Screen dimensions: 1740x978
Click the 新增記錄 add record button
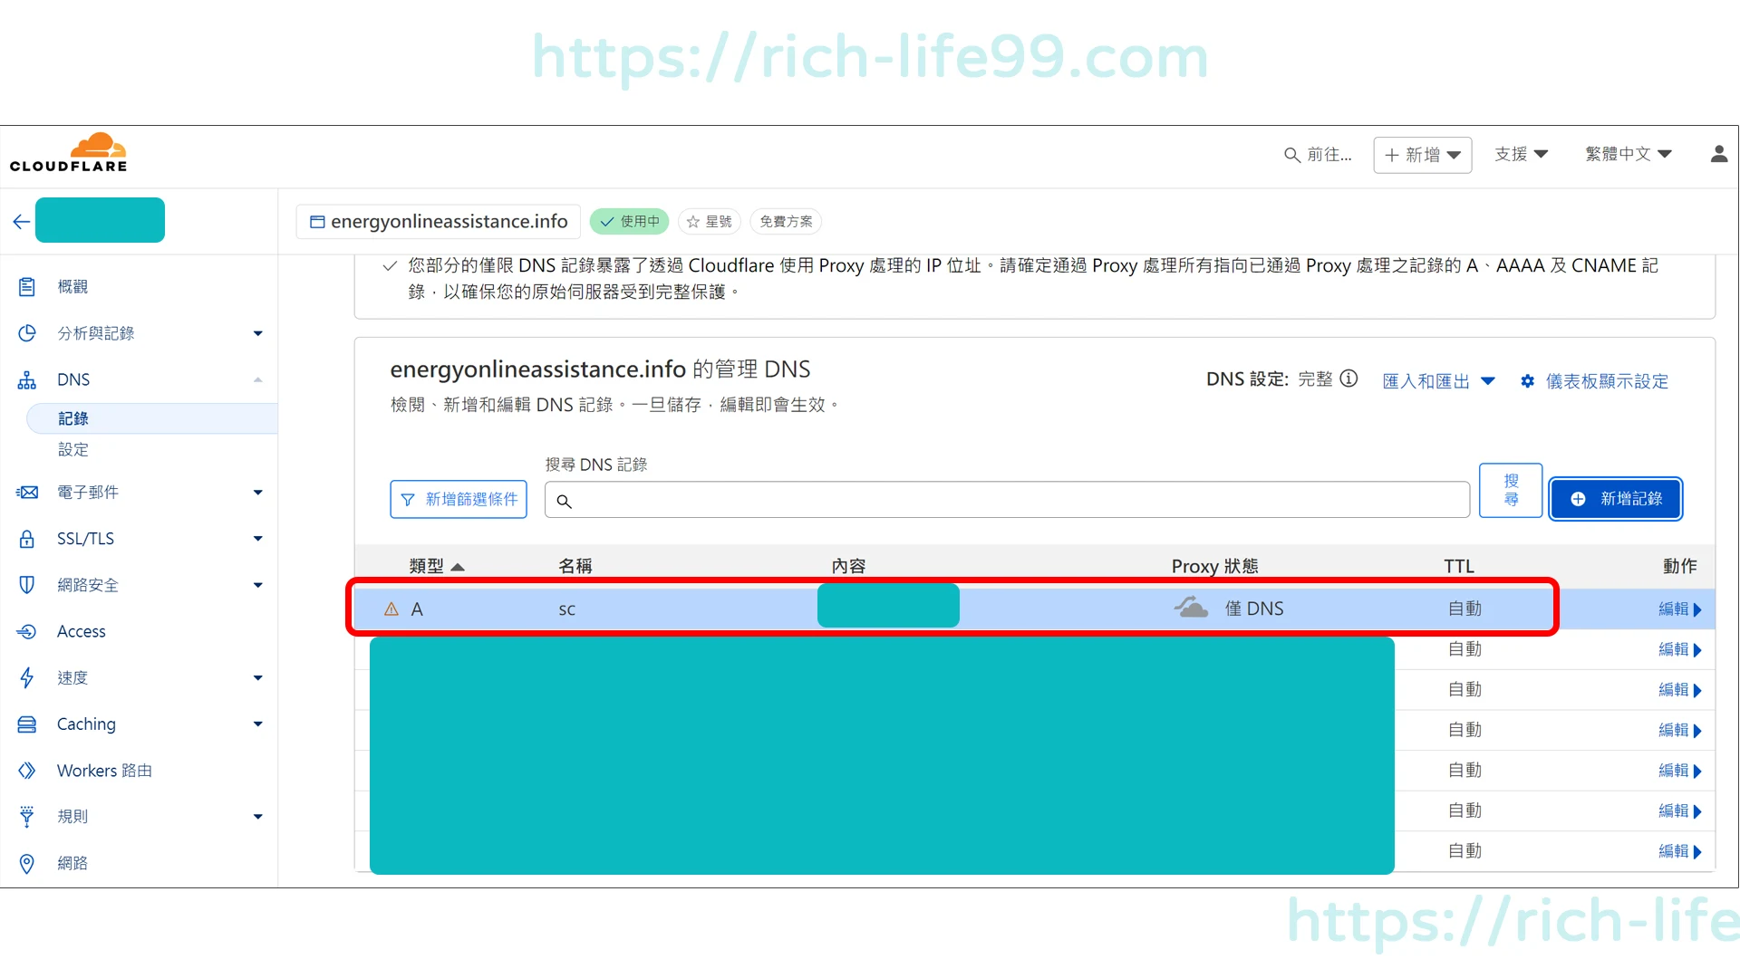1616,499
